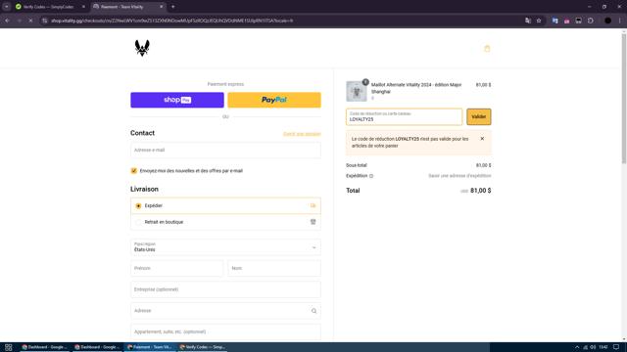Click the Team Vitality bee logo
This screenshot has width=627, height=352.
click(142, 48)
